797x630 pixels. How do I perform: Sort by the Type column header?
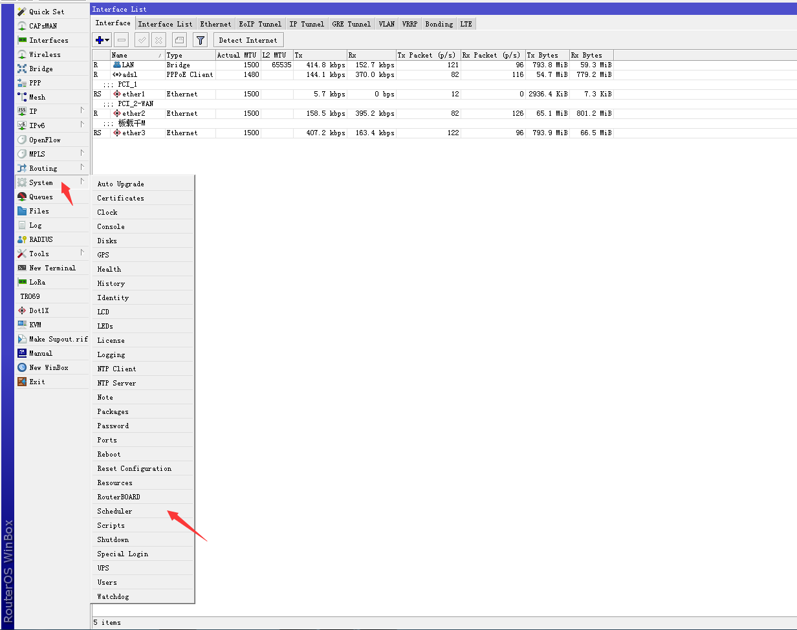coord(190,55)
